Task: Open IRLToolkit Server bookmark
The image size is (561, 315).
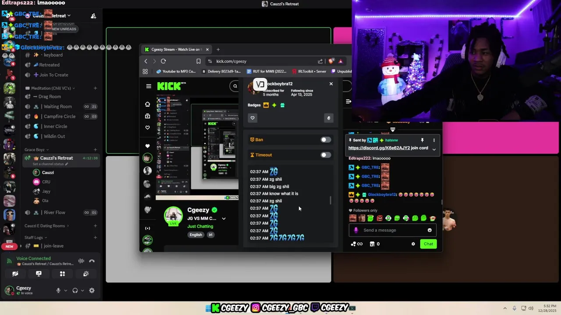Action: coord(309,71)
